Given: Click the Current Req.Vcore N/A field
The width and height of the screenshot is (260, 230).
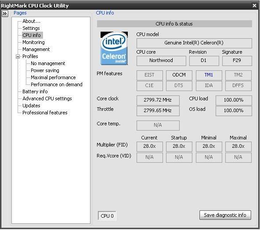Looking at the screenshot, I should 150,157.
